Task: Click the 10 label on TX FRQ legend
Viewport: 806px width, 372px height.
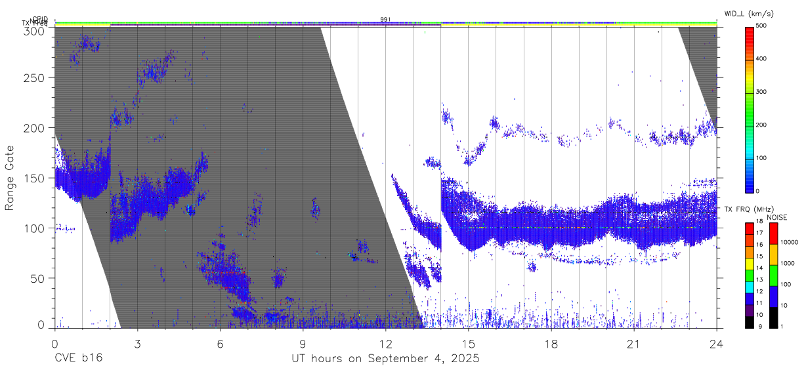Action: (759, 315)
